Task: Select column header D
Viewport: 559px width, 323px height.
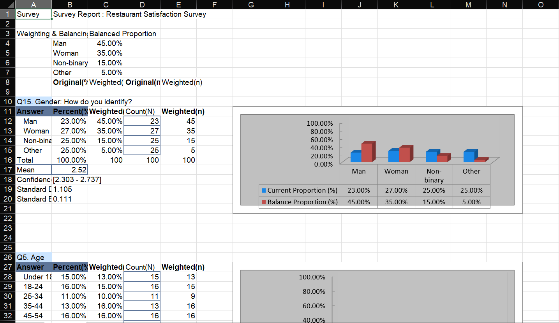Action: click(x=142, y=4)
